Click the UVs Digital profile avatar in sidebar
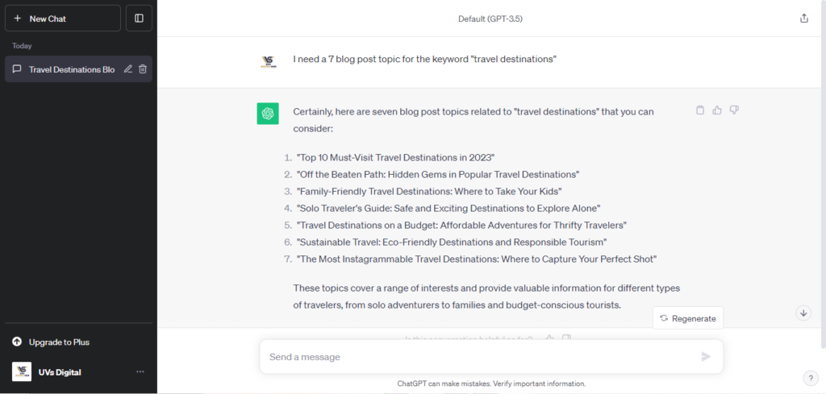The image size is (826, 394). tap(22, 372)
